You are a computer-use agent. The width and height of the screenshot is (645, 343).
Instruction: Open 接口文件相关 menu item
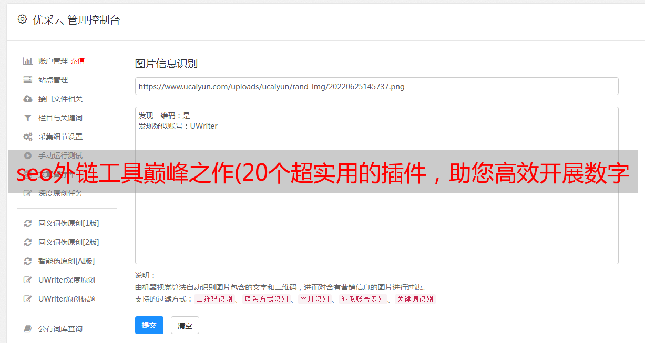60,99
